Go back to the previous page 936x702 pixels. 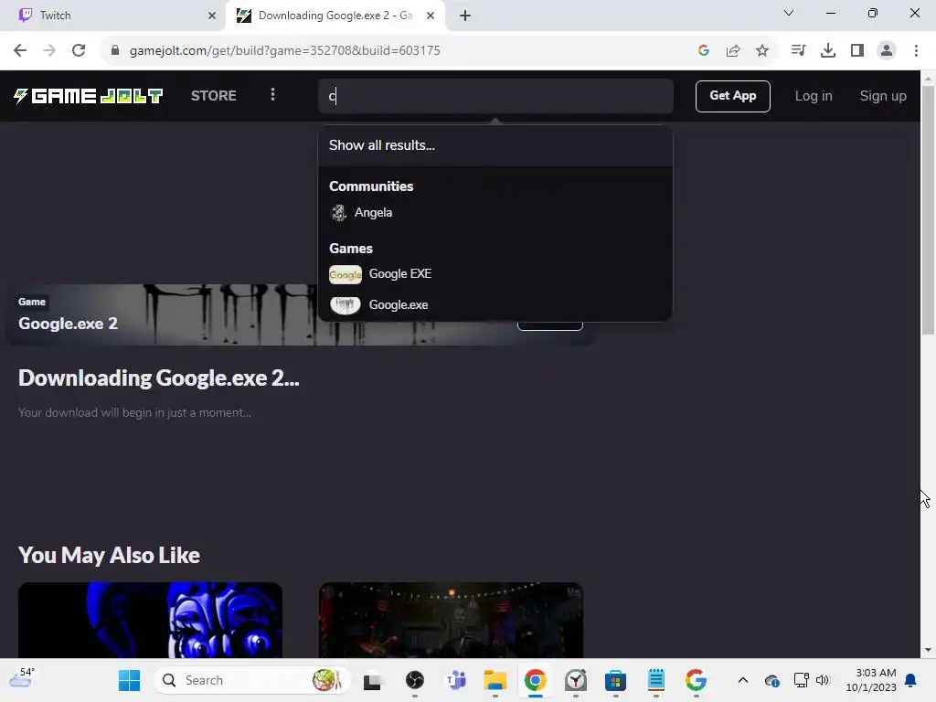[x=20, y=50]
